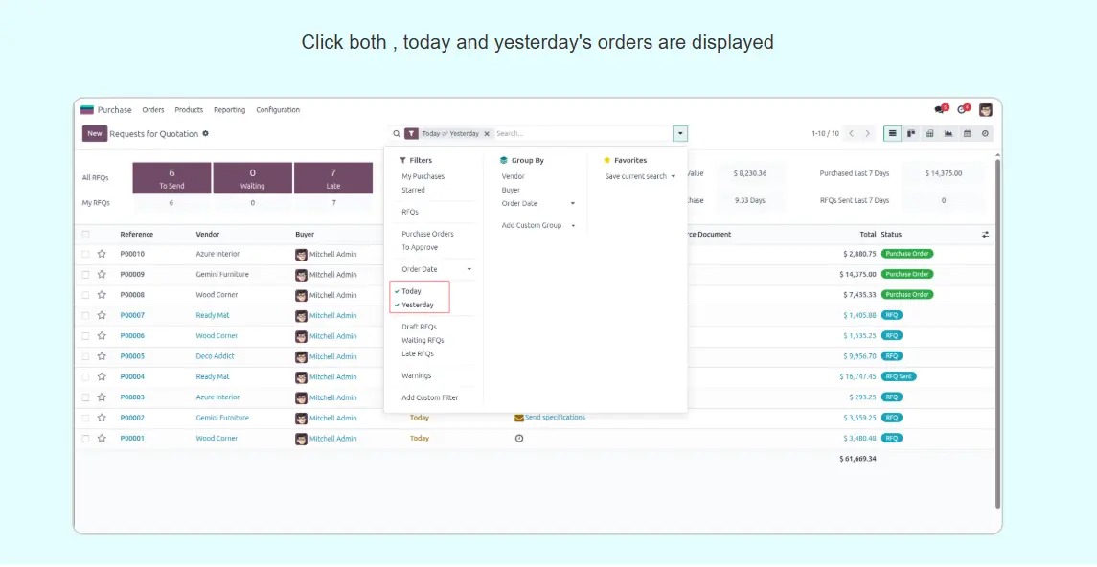Open column settings adjust icon
Image resolution: width=1097 pixels, height=567 pixels.
tap(985, 235)
